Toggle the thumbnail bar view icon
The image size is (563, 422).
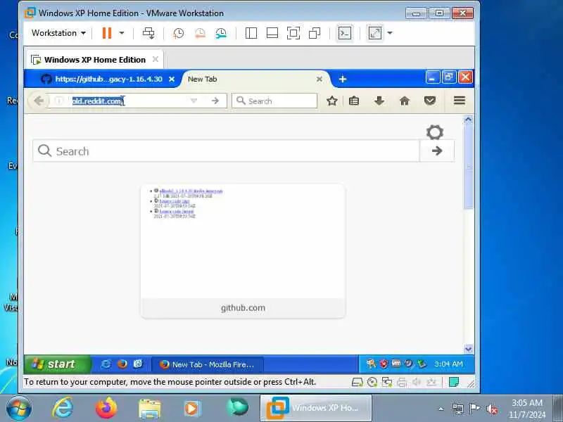tap(272, 33)
